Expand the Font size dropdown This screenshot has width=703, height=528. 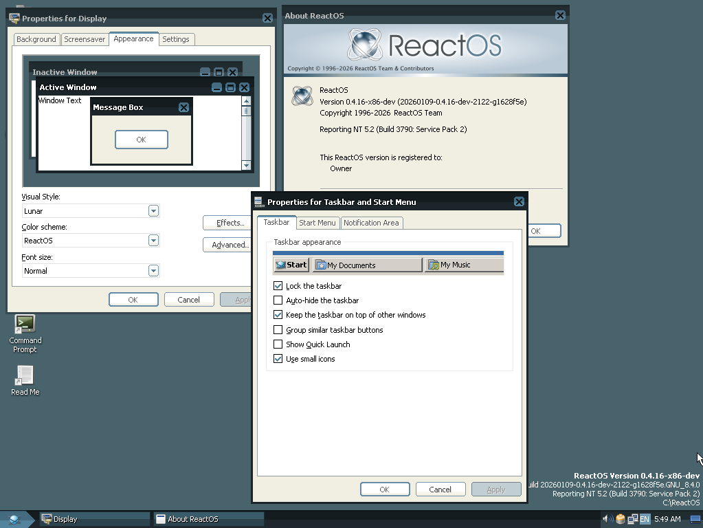[153, 271]
